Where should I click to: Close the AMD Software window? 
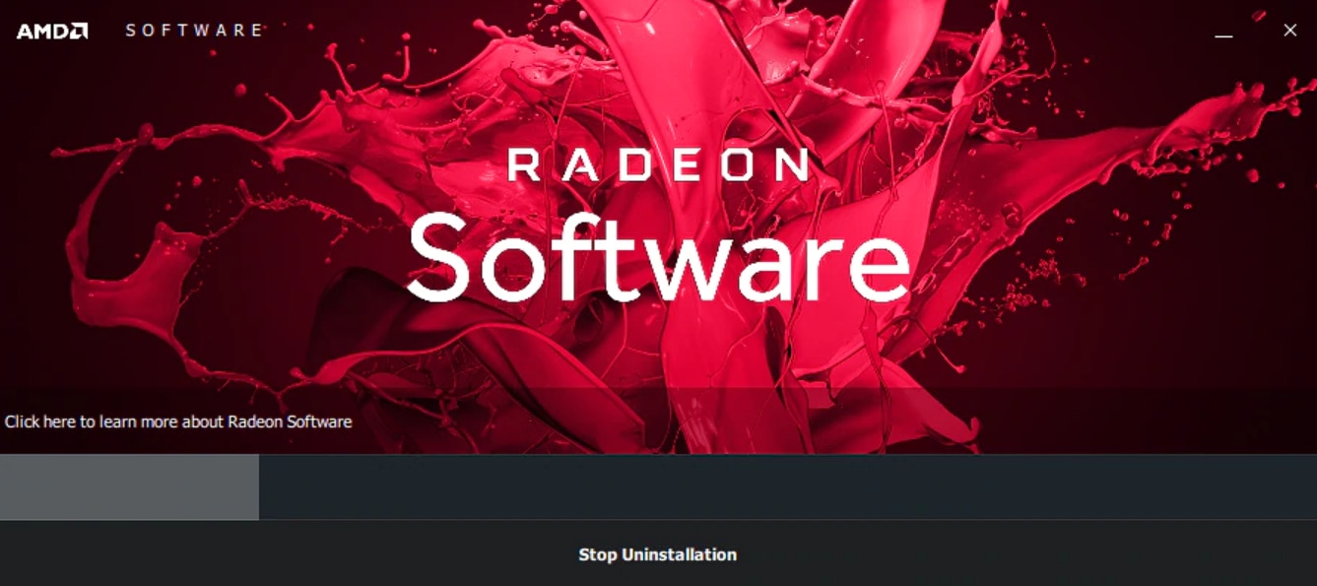pos(1289,31)
